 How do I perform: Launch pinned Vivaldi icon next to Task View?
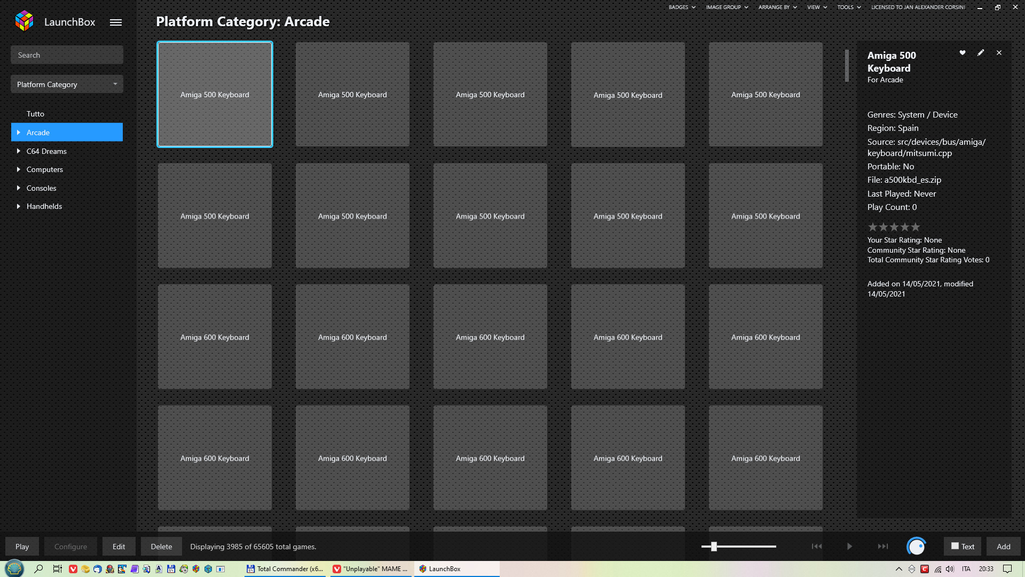(73, 569)
